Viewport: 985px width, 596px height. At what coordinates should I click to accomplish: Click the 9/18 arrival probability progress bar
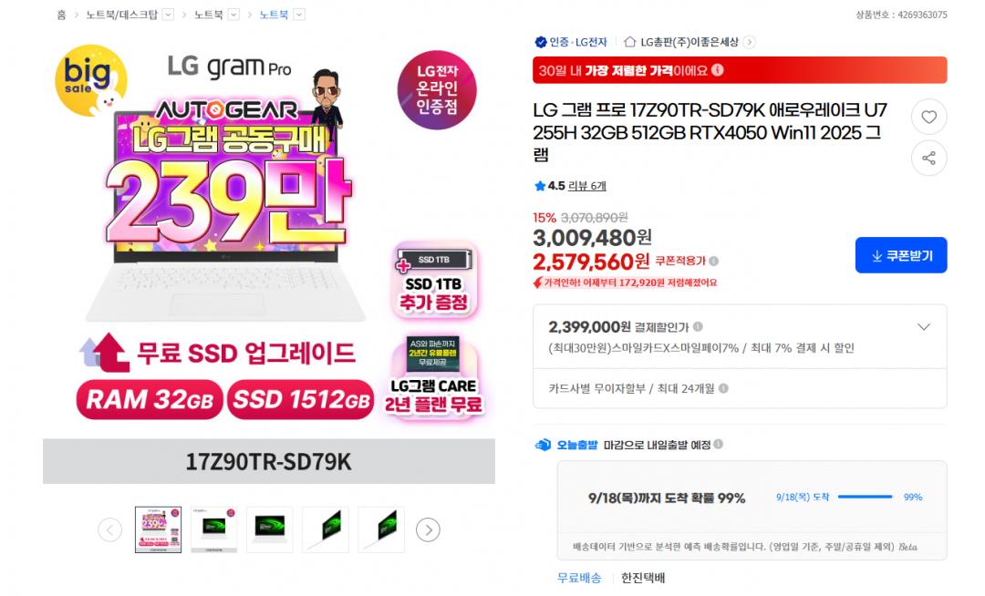[x=865, y=497]
